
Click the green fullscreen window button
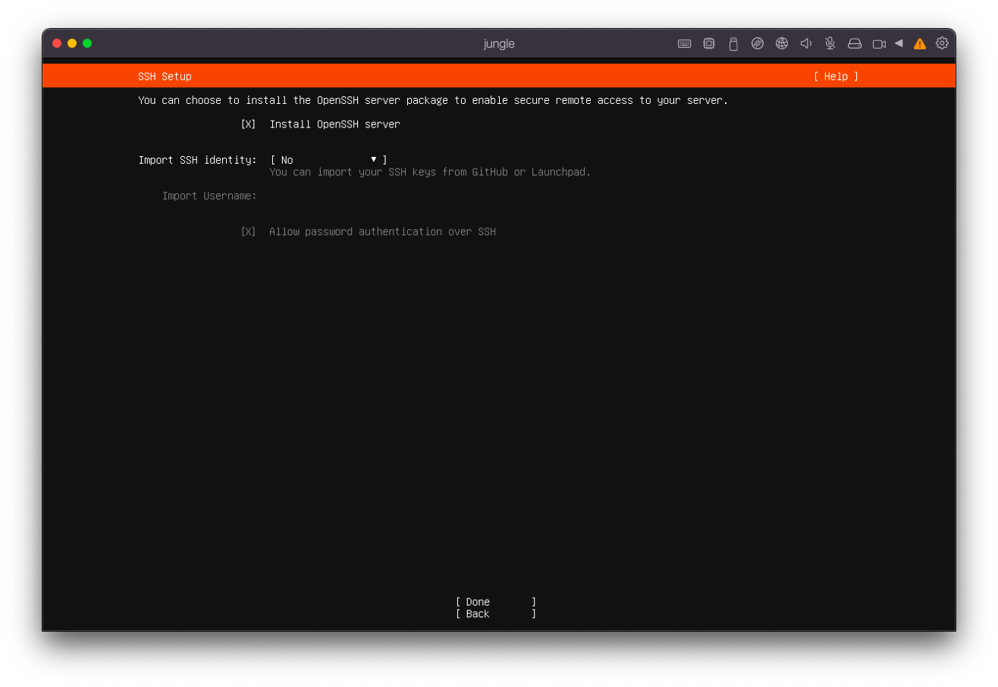[87, 43]
